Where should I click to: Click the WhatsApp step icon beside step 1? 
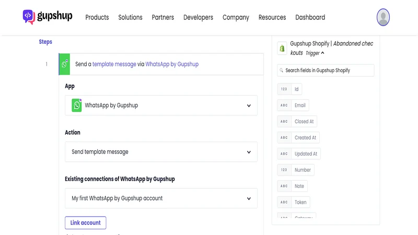pyautogui.click(x=64, y=64)
